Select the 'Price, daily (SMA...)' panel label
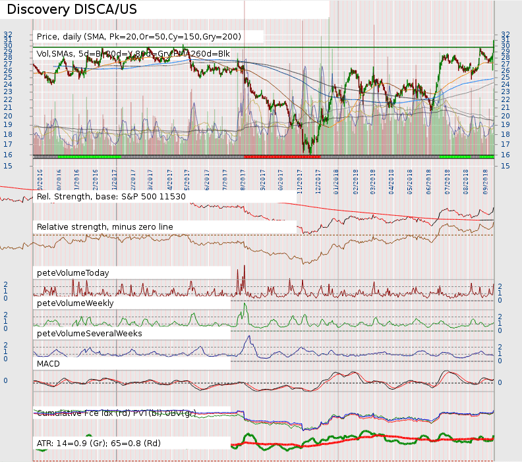 point(139,37)
